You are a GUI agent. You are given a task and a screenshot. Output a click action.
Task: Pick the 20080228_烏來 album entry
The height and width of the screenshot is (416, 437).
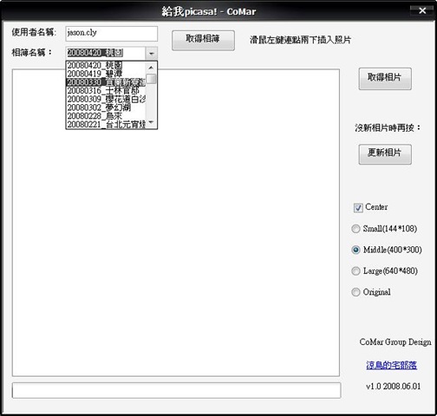[x=106, y=116]
